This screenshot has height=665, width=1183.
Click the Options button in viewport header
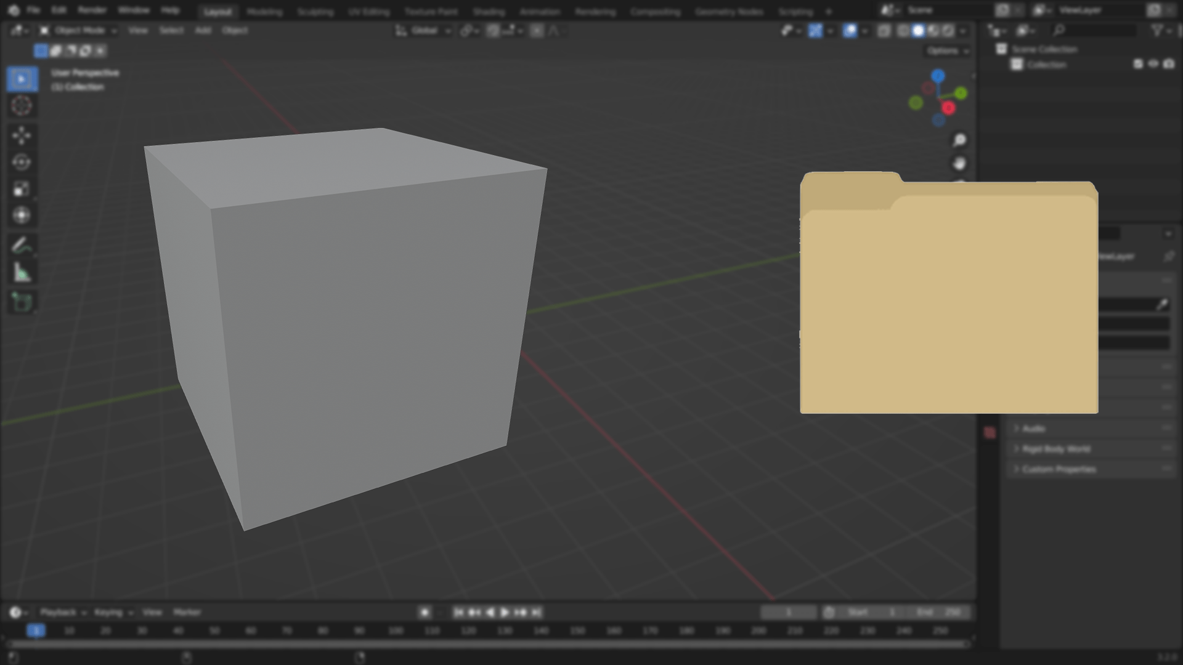pyautogui.click(x=945, y=51)
